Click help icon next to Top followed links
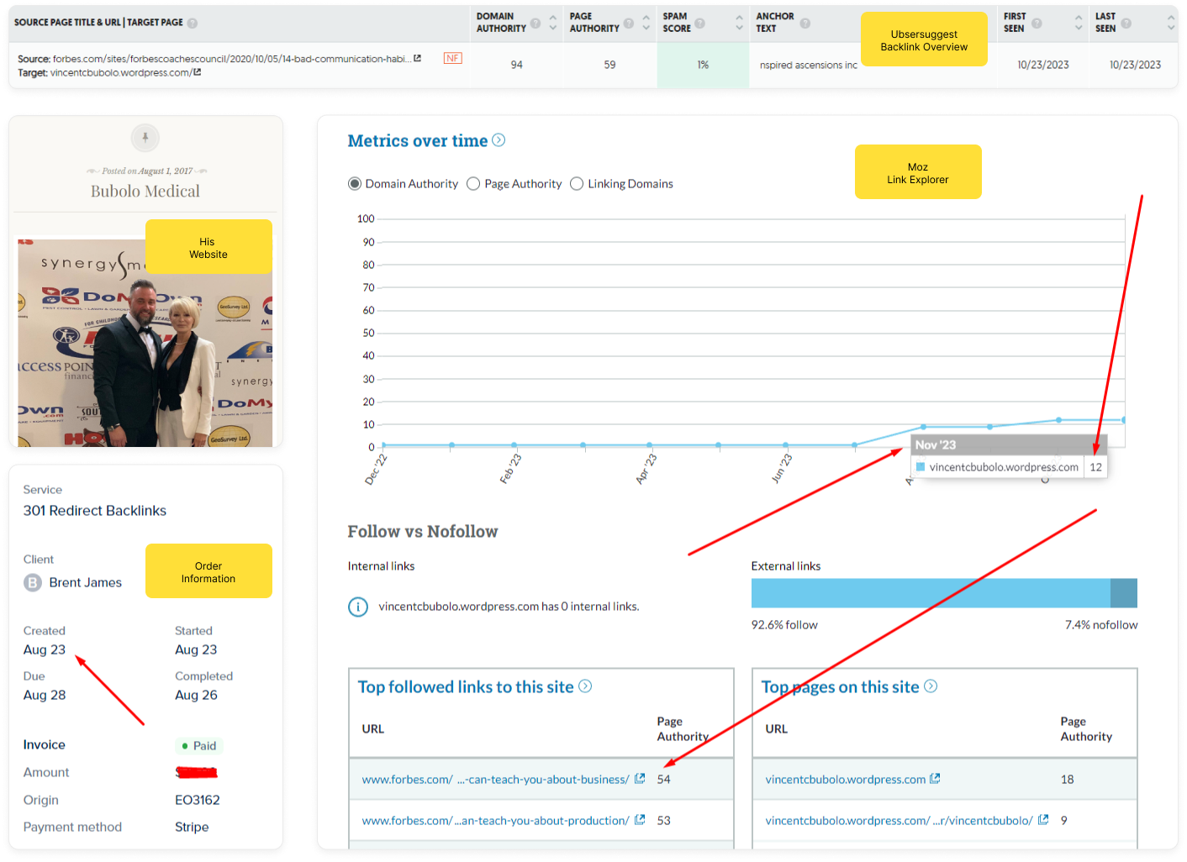 point(585,686)
